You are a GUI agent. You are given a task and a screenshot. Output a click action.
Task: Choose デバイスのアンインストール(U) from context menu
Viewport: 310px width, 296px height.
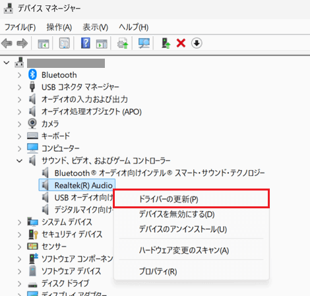tap(191, 229)
